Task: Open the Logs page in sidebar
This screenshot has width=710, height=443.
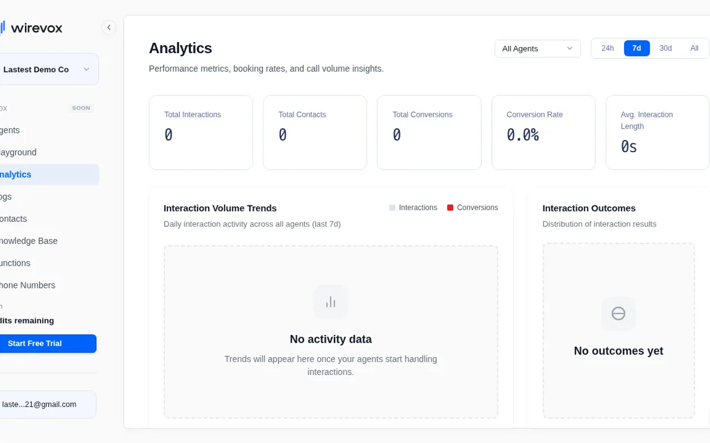Action: pyautogui.click(x=49, y=197)
